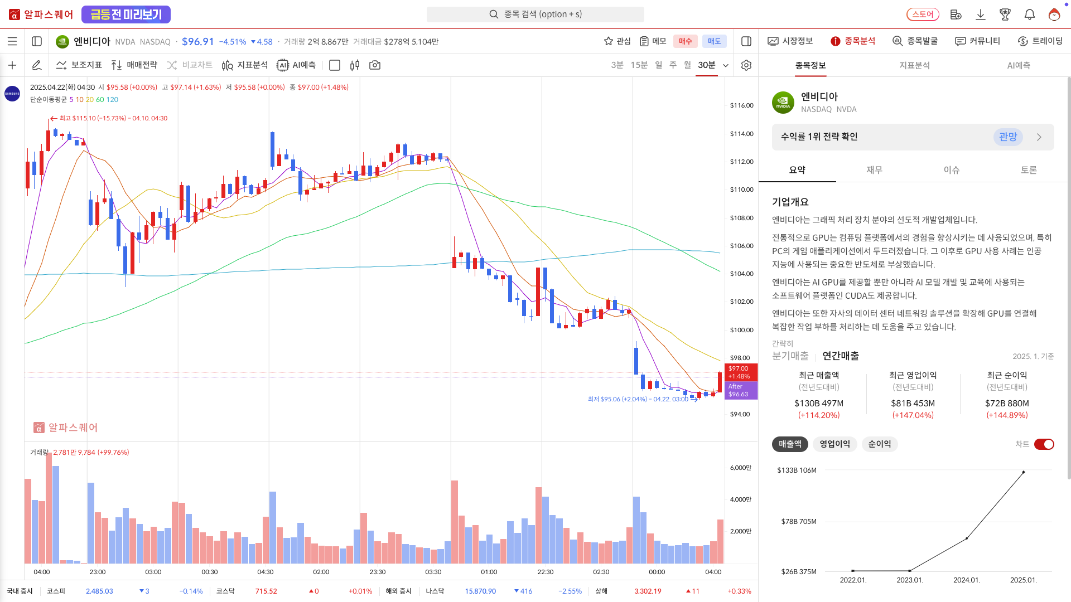The image size is (1071, 602).
Task: Click the 알파스퀘어 logo
Action: pos(41,14)
